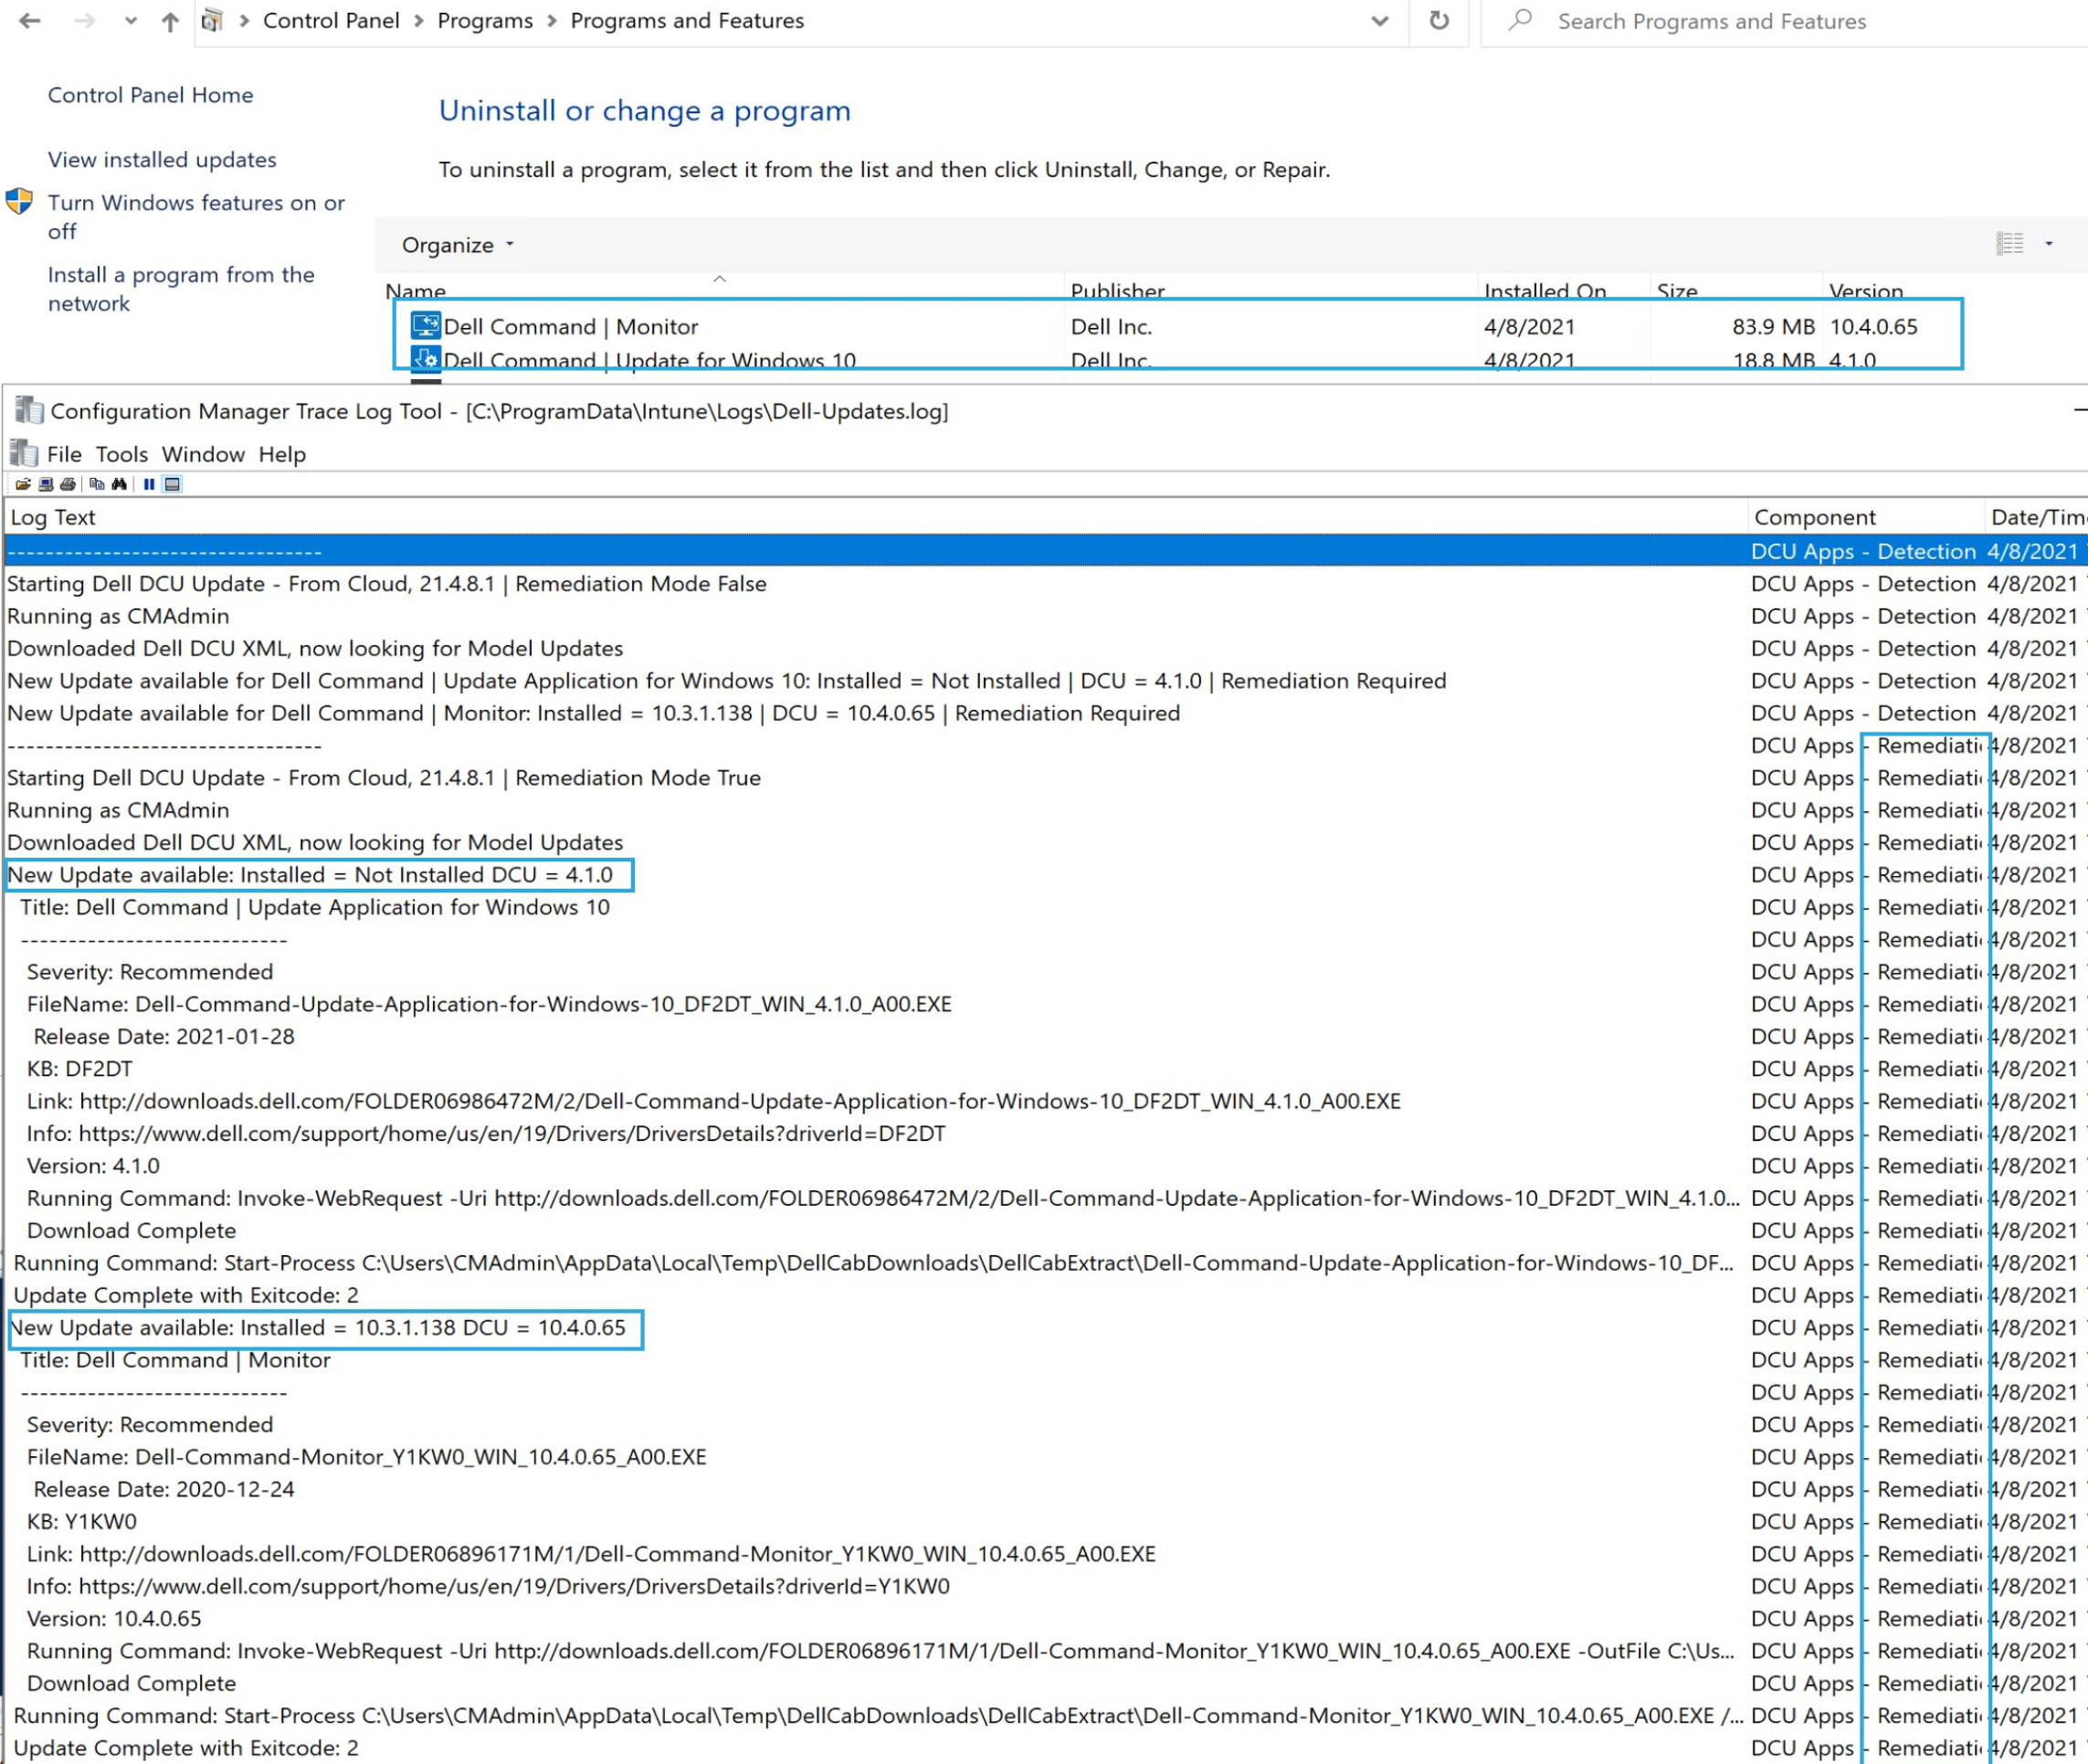
Task: Click the binoculars Find icon
Action: (120, 484)
